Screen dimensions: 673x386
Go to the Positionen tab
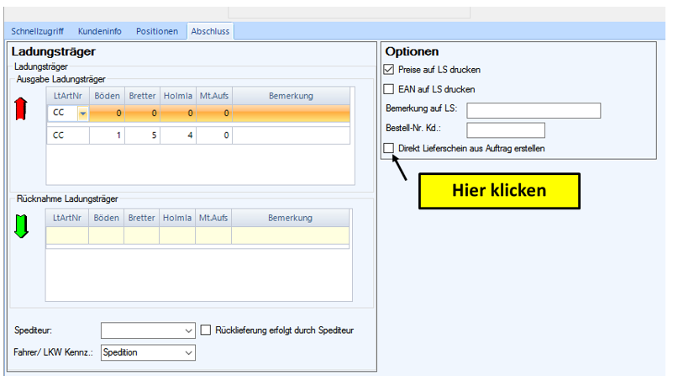pyautogui.click(x=157, y=31)
